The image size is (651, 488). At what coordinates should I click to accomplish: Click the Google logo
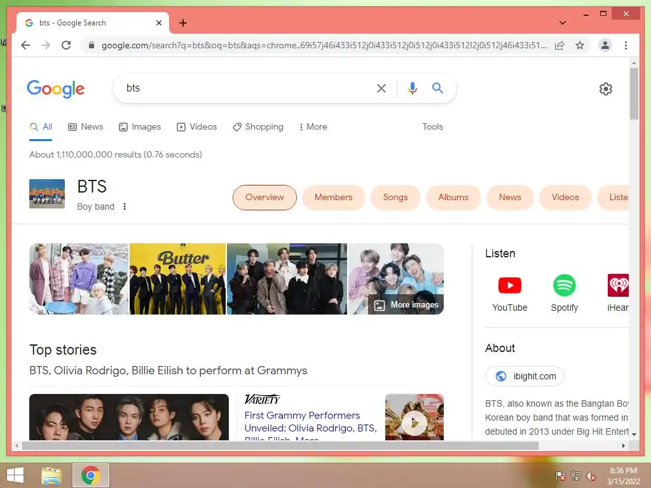(x=56, y=89)
